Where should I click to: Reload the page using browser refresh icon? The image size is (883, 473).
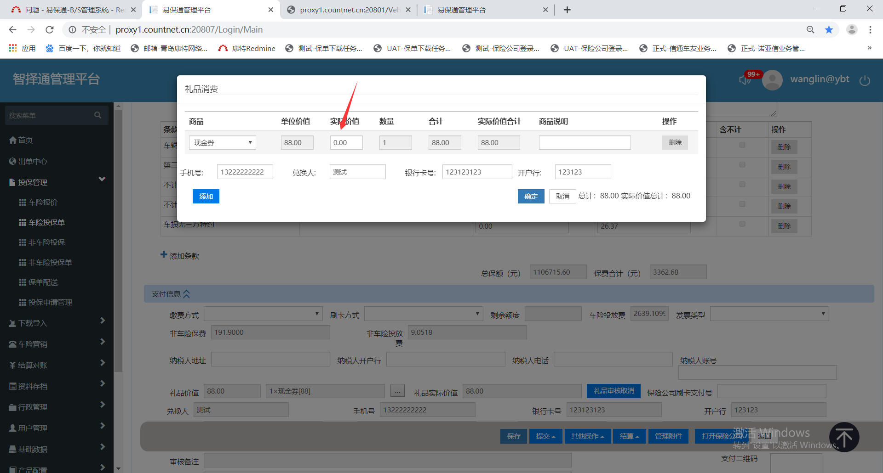(x=50, y=30)
